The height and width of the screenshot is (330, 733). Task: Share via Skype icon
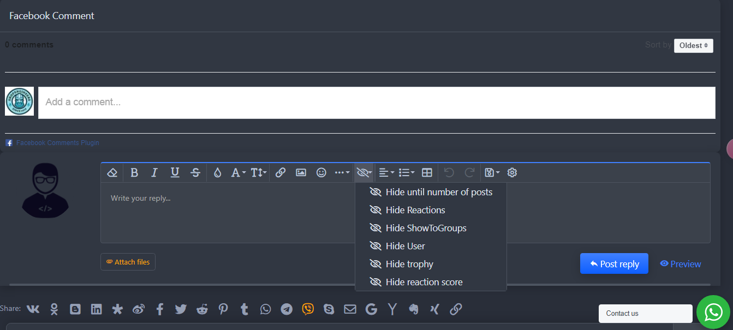329,309
